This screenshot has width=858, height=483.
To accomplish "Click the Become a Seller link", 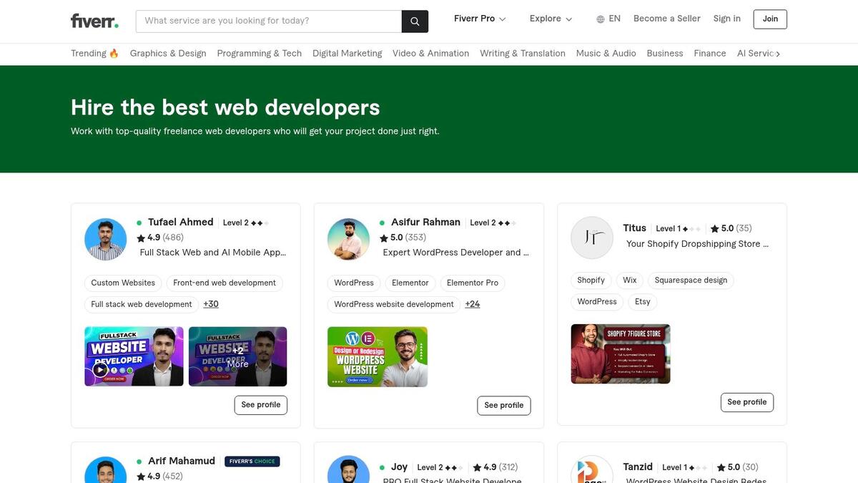I will (x=666, y=18).
